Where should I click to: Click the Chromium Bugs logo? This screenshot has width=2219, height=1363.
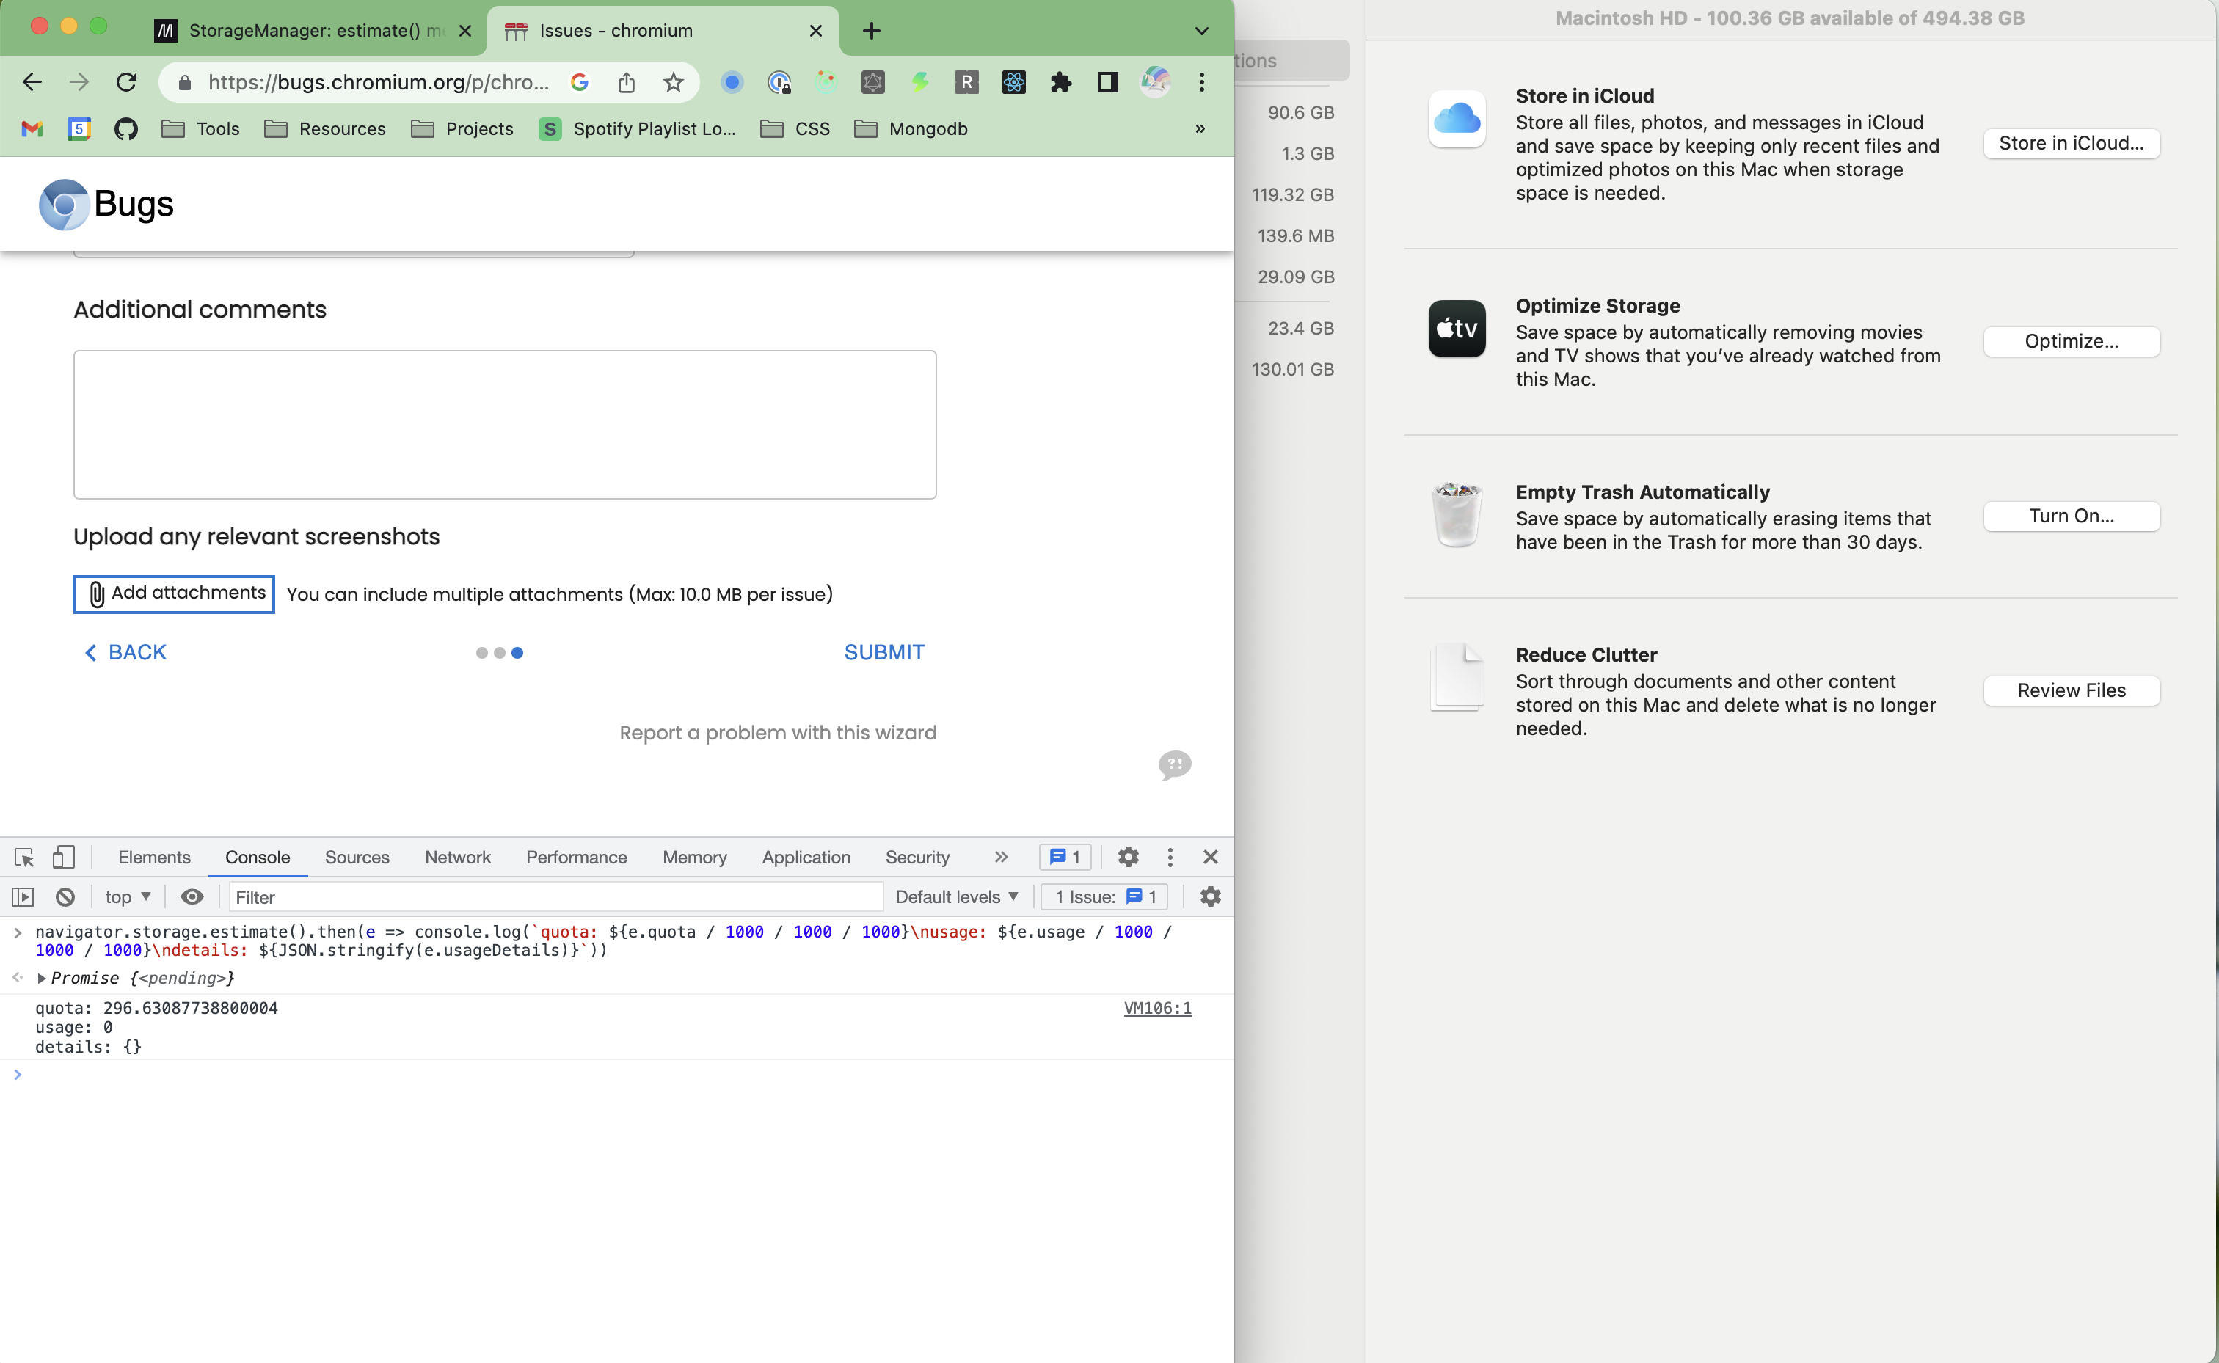(106, 205)
